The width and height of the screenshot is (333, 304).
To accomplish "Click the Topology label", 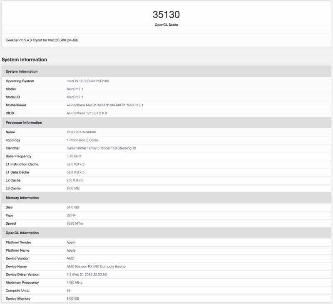I will pyautogui.click(x=13, y=140).
